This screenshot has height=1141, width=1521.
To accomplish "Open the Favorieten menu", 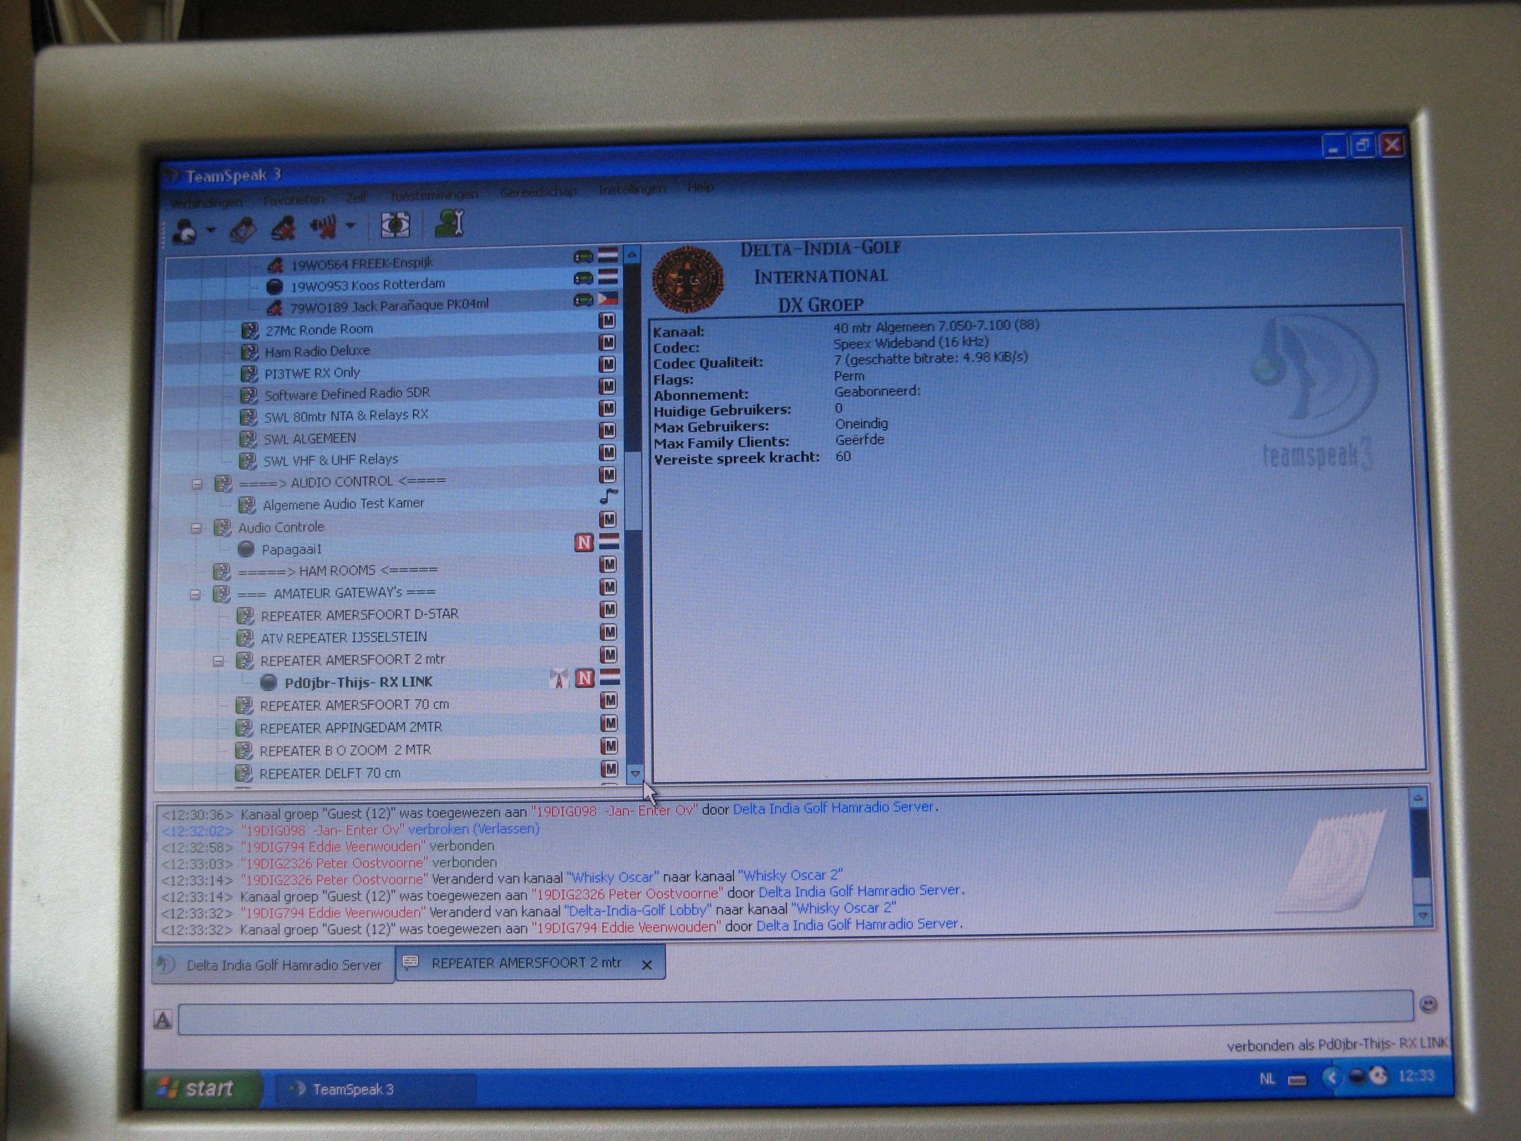I will 294,200.
